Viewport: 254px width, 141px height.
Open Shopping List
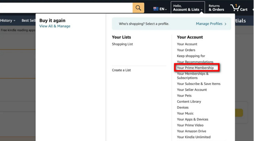122,44
